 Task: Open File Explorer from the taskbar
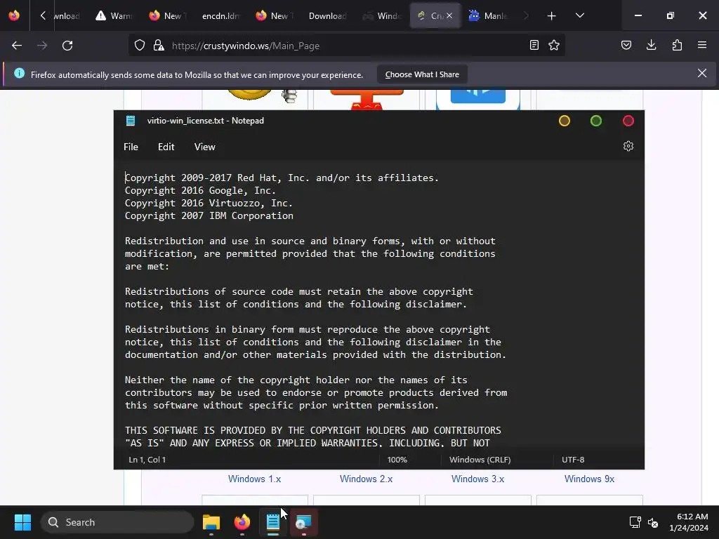coord(211,522)
